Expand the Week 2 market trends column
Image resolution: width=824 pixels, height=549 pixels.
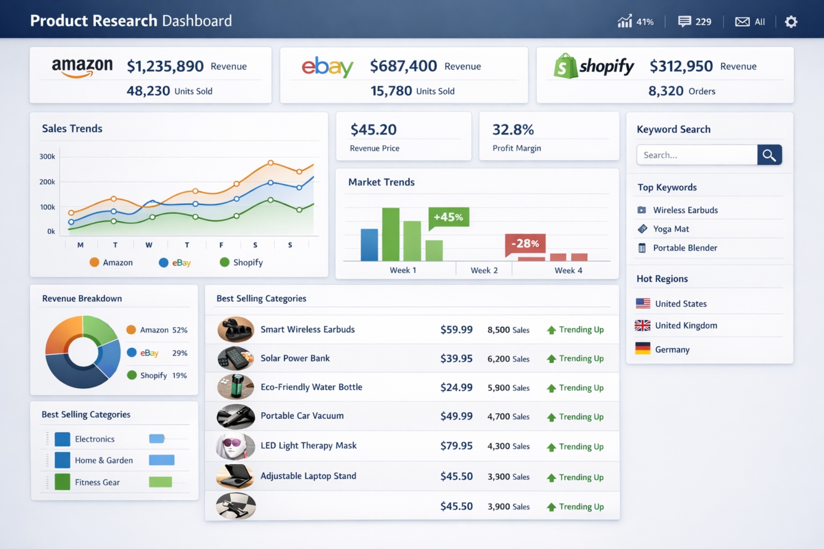484,270
